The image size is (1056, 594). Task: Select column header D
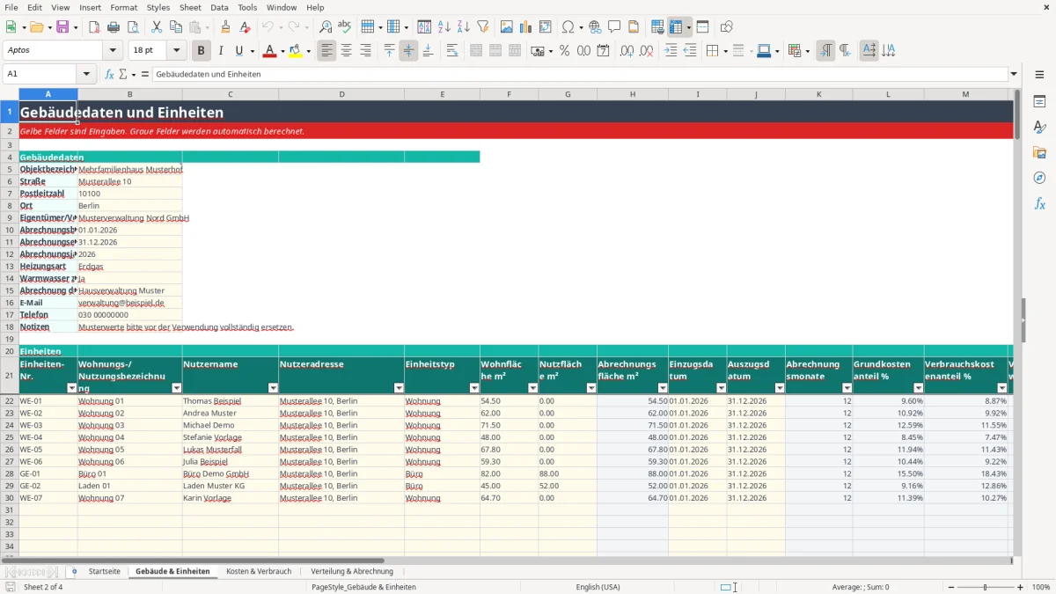341,94
